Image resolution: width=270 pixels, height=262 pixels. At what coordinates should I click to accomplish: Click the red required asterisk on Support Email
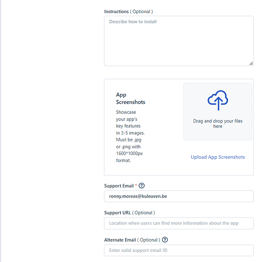pos(136,185)
